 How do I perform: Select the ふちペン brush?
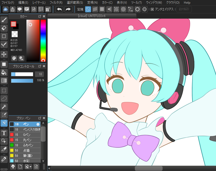(25, 145)
